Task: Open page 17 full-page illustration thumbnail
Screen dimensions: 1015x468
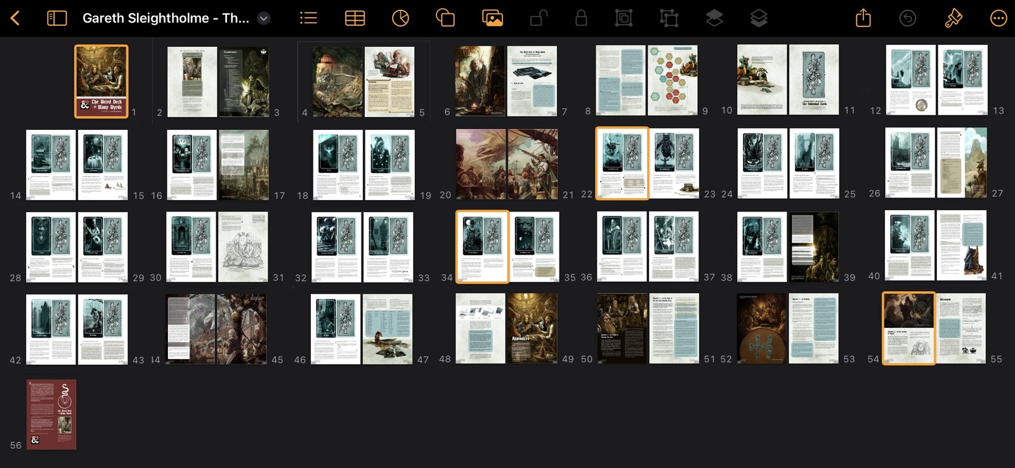Action: click(x=244, y=165)
